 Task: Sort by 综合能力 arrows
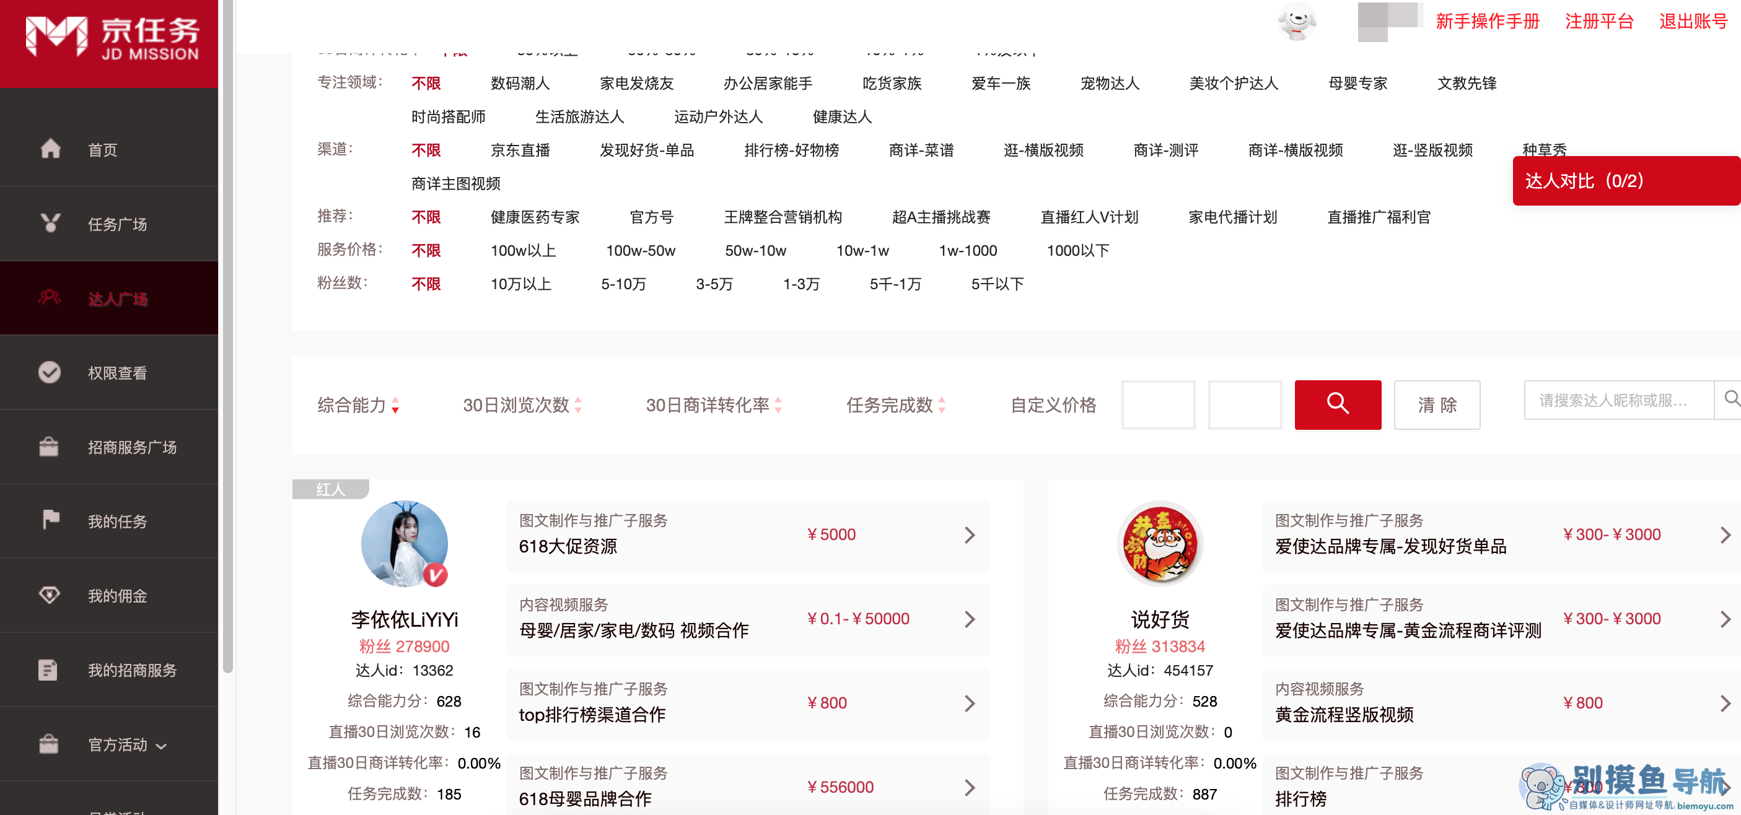[x=395, y=405]
